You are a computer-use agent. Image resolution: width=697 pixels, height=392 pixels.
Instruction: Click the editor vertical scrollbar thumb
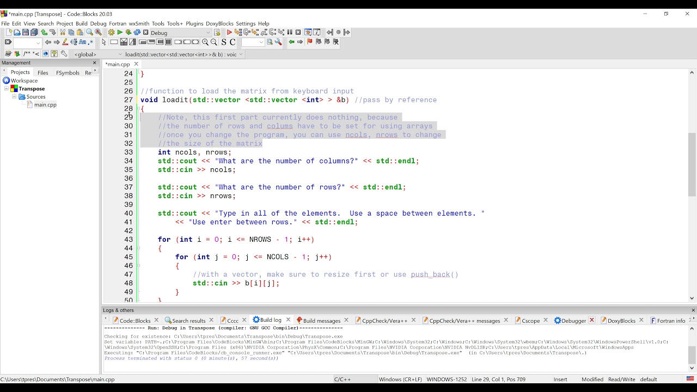click(x=692, y=165)
